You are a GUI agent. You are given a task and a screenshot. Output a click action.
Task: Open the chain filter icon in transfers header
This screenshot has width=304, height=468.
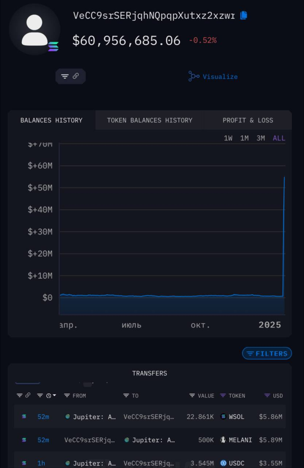[19, 395]
